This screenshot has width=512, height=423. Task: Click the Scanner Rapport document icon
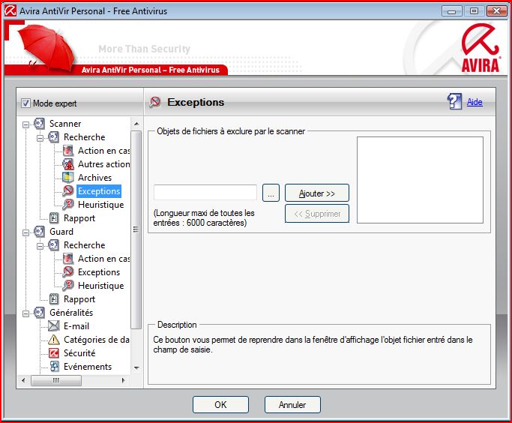(x=53, y=217)
